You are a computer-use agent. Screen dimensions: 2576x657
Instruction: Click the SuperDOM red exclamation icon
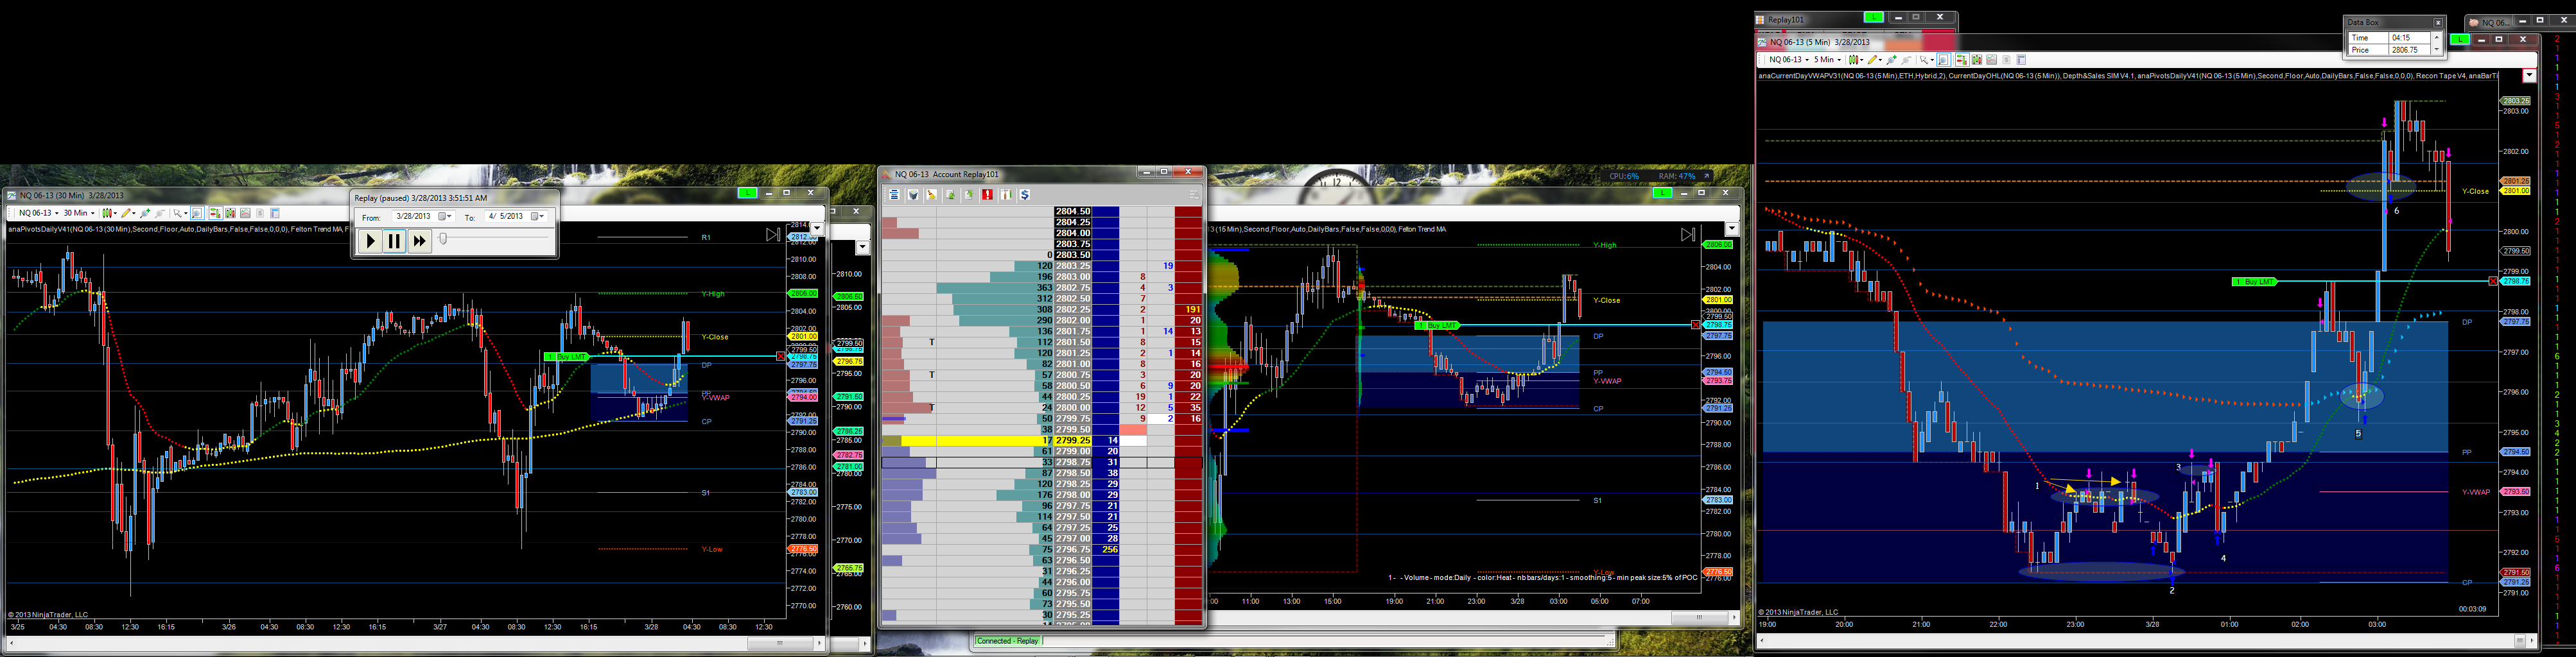pyautogui.click(x=988, y=195)
